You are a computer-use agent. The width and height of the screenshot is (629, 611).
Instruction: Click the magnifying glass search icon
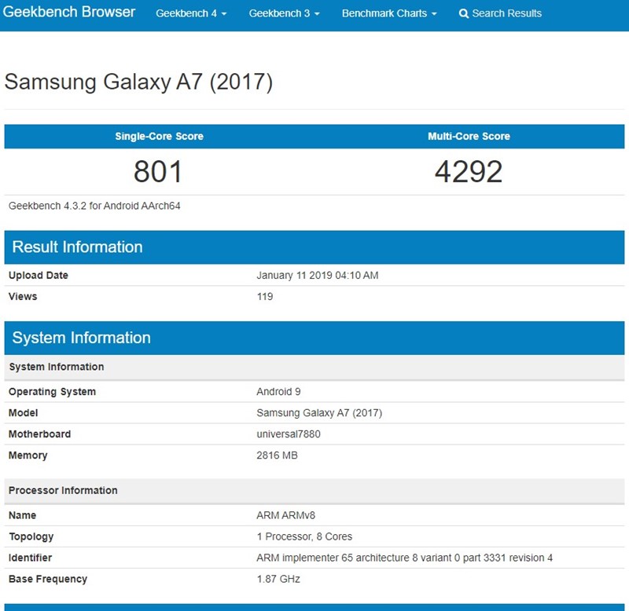point(463,13)
